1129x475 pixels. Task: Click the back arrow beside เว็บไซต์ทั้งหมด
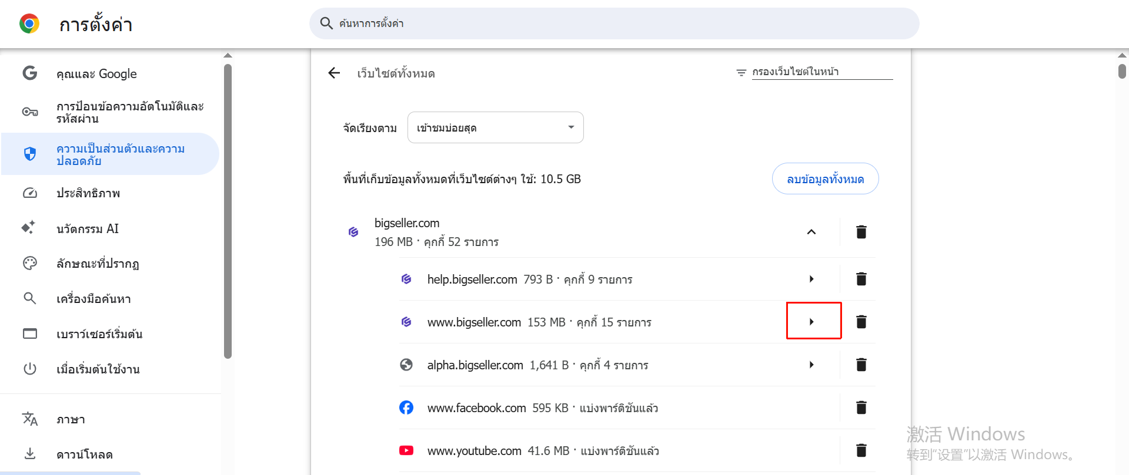334,73
